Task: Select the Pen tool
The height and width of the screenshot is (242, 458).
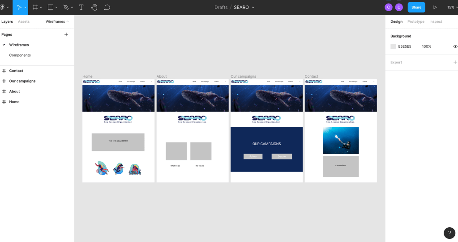Action: pyautogui.click(x=66, y=8)
